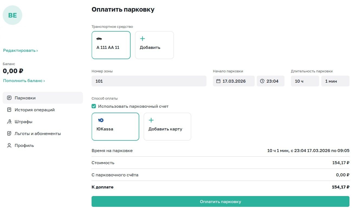Click the zone number field 101
Image resolution: width=353 pixels, height=209 pixels.
pos(149,81)
